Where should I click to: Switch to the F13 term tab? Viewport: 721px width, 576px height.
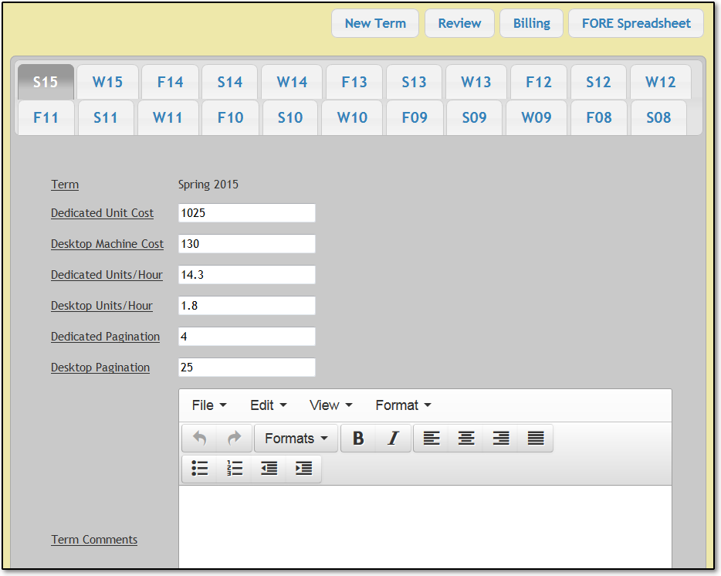point(354,82)
